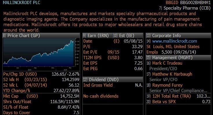Click the MALLINCKRODT PLC title
Image resolution: width=213 pixels, height=115 pixels.
(x=21, y=3)
